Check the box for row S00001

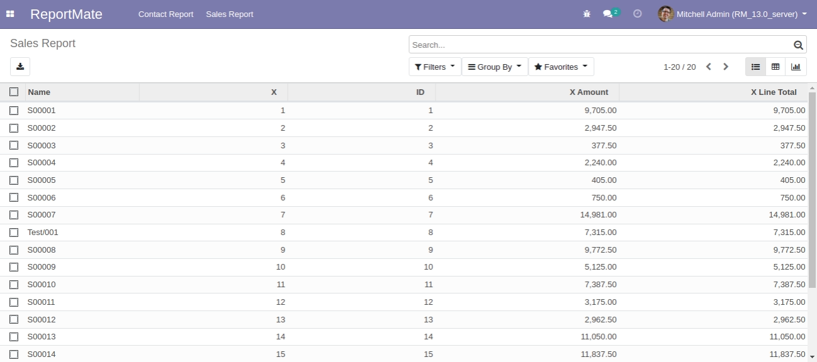[14, 111]
